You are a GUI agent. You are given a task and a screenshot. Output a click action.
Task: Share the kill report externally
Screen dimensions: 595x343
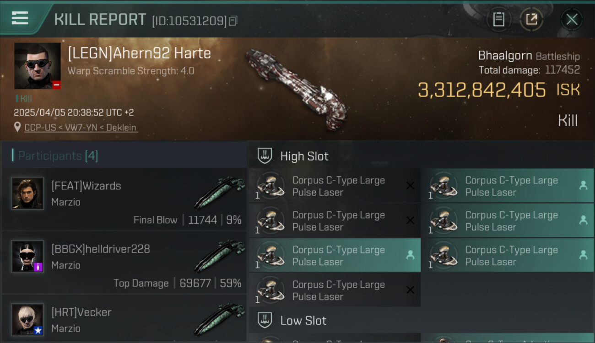click(x=531, y=19)
